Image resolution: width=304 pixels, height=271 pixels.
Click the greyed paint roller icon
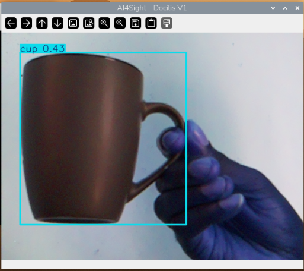click(167, 23)
